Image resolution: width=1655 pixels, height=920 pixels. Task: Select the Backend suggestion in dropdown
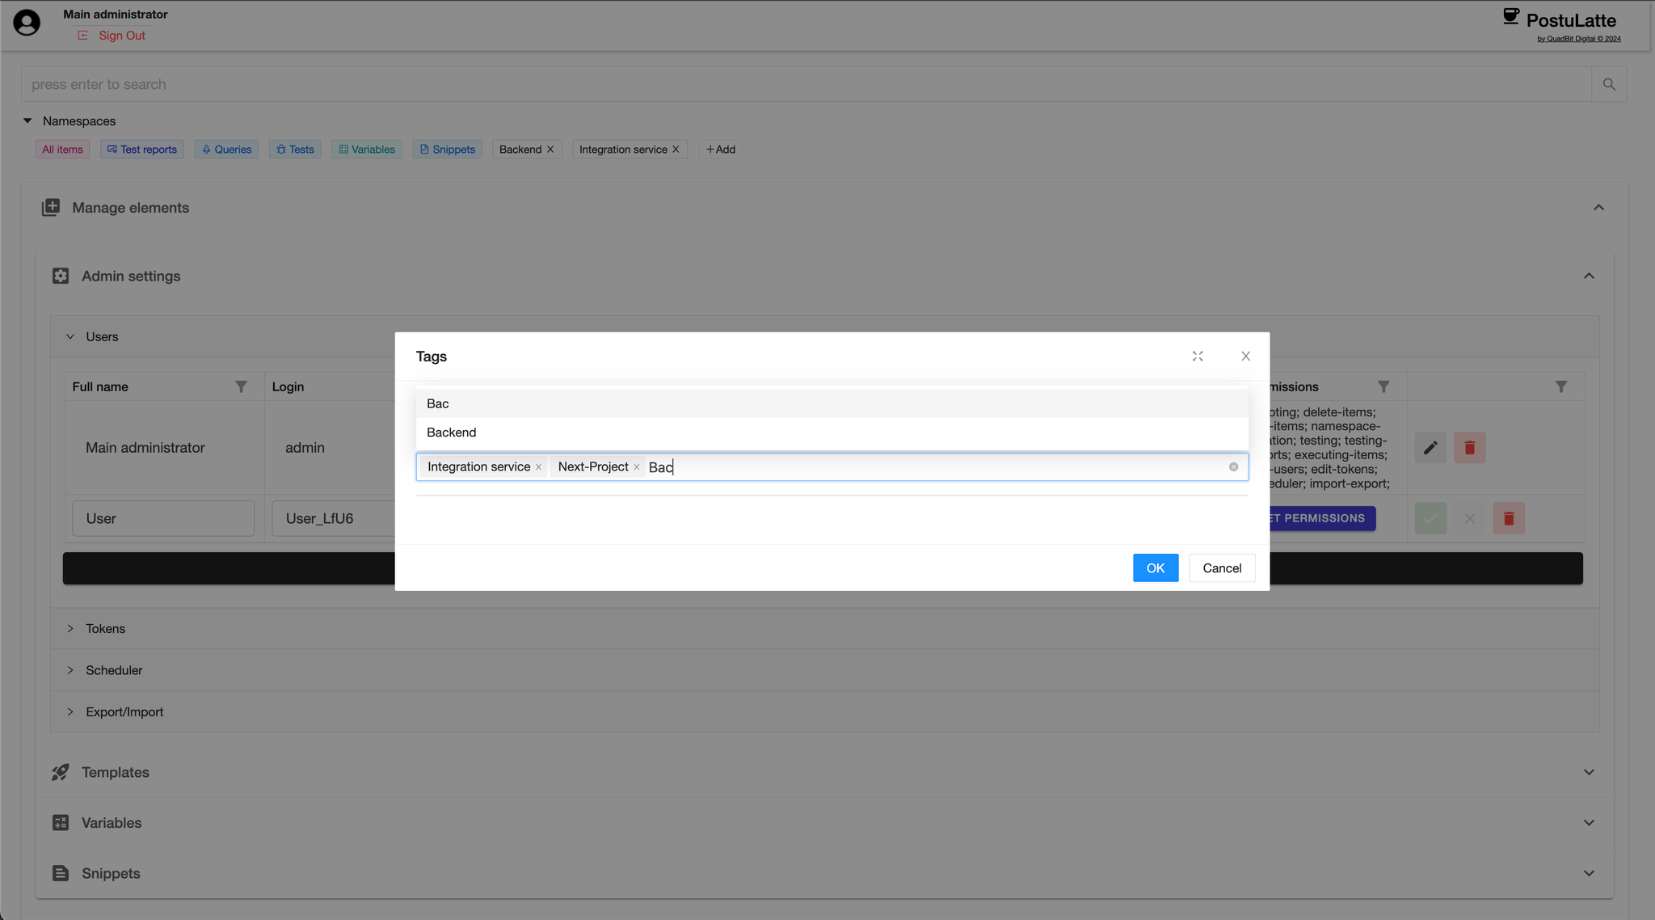tap(452, 433)
